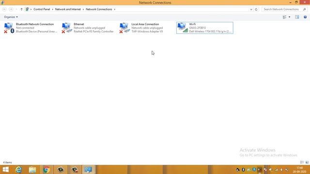Close the Network Connections window
This screenshot has height=174, width=310.
305,2
